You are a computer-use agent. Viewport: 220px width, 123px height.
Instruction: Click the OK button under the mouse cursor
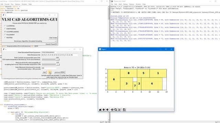pyautogui.click(x=49, y=72)
